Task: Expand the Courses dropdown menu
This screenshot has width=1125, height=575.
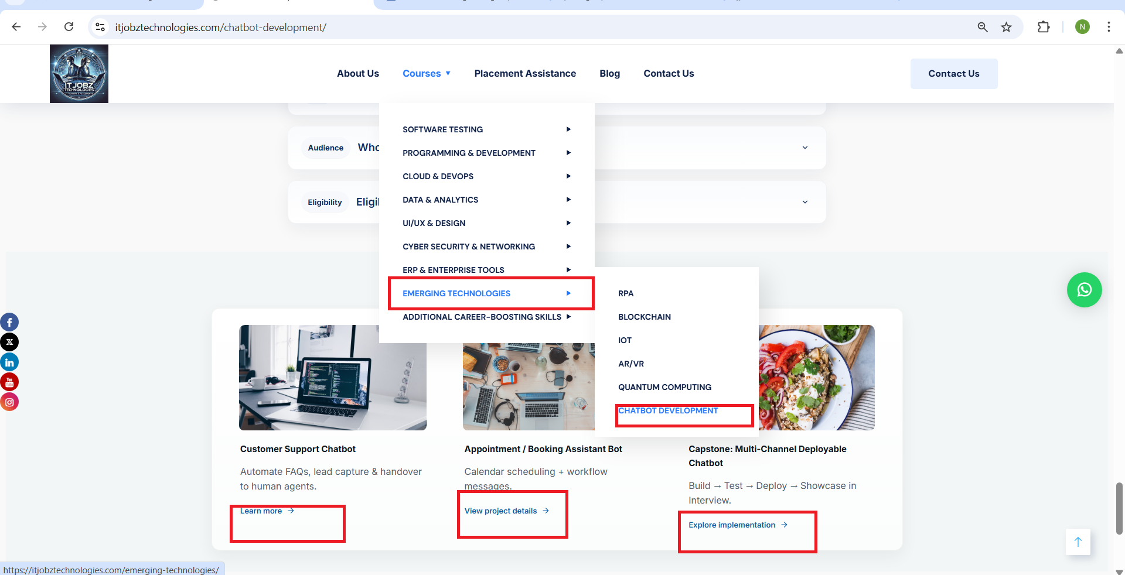Action: (426, 73)
